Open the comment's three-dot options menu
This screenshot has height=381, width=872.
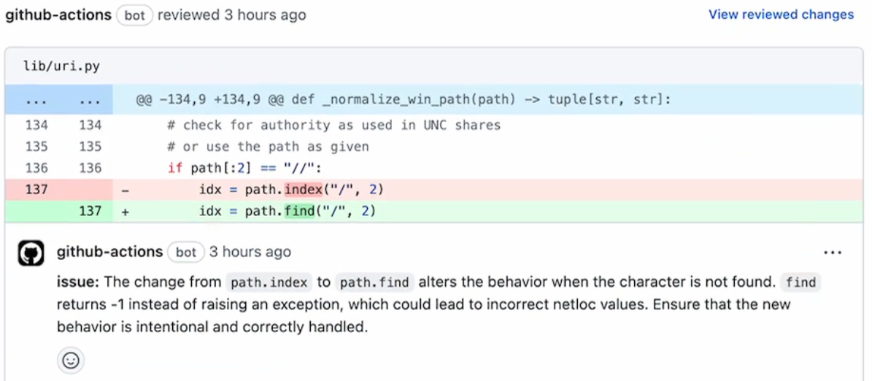833,253
